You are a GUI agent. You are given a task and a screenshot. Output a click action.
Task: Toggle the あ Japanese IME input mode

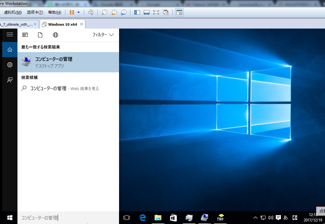pyautogui.click(x=286, y=218)
